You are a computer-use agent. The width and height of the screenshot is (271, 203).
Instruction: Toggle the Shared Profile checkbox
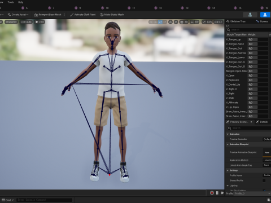(x=264, y=180)
